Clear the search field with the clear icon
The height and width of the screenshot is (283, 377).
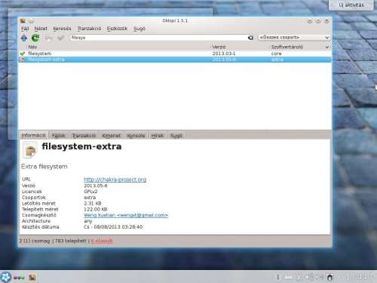pos(250,38)
